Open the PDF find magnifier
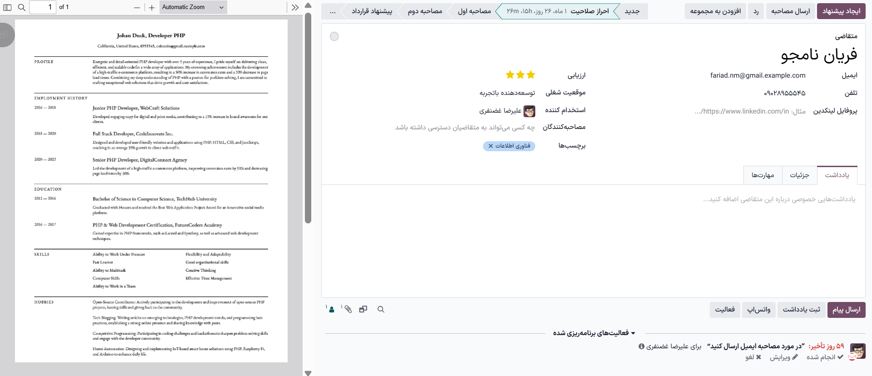The image size is (872, 376). [x=22, y=7]
